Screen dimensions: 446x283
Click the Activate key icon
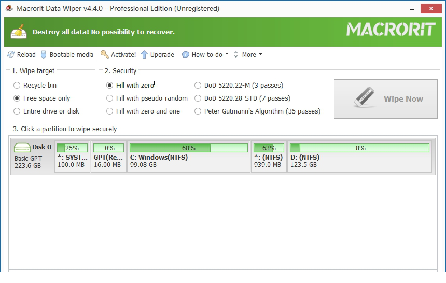(105, 54)
